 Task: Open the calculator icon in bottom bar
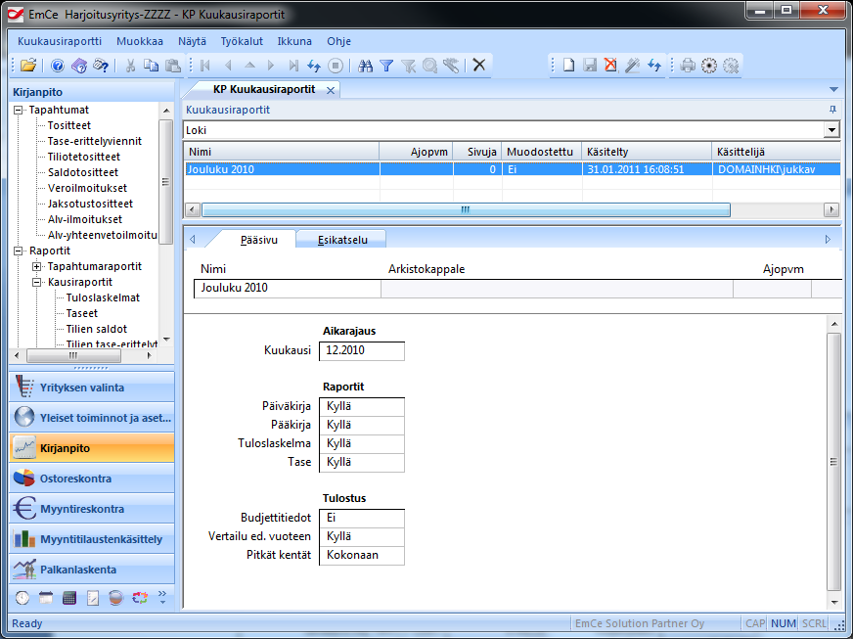tap(69, 598)
